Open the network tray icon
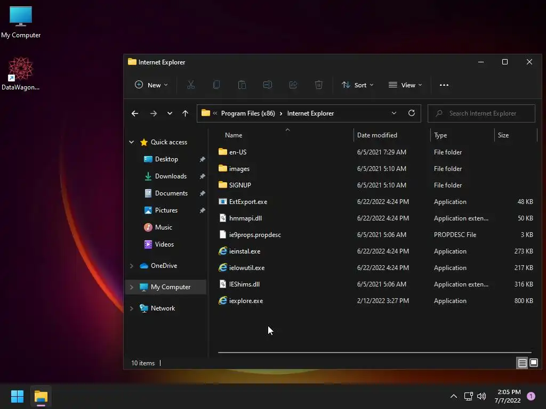This screenshot has height=409, width=546. (x=468, y=396)
